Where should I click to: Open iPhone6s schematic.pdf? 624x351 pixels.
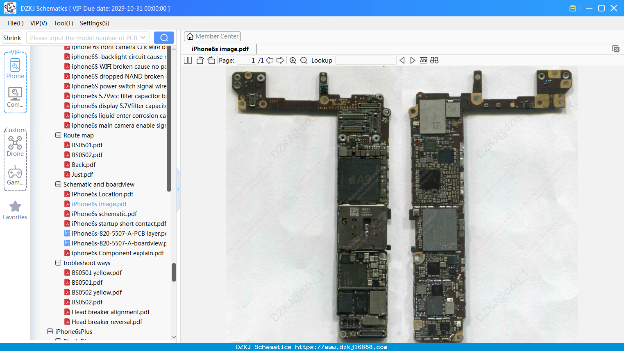click(x=100, y=214)
